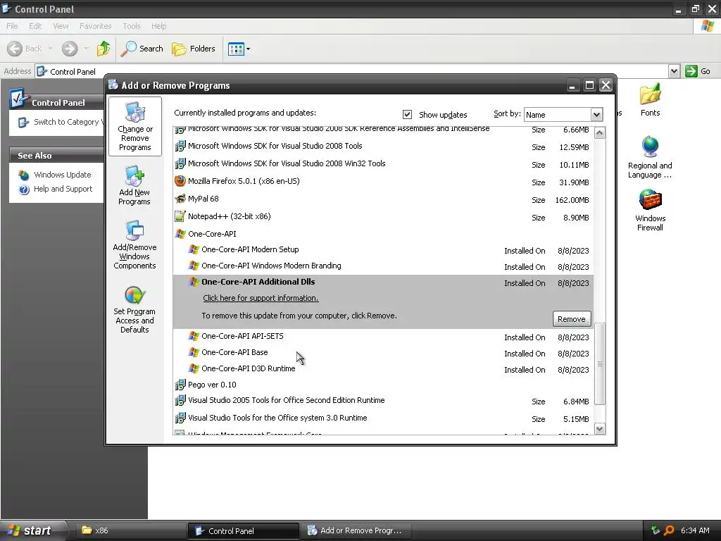The width and height of the screenshot is (721, 541).
Task: Open Set Program Access and Defaults
Action: point(134,310)
